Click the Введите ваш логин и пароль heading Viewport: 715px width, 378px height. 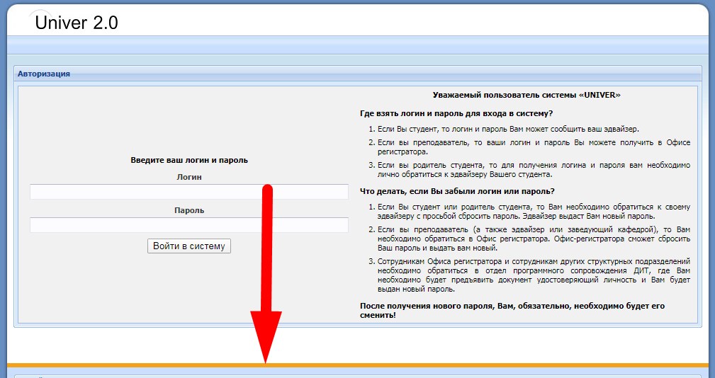(189, 161)
